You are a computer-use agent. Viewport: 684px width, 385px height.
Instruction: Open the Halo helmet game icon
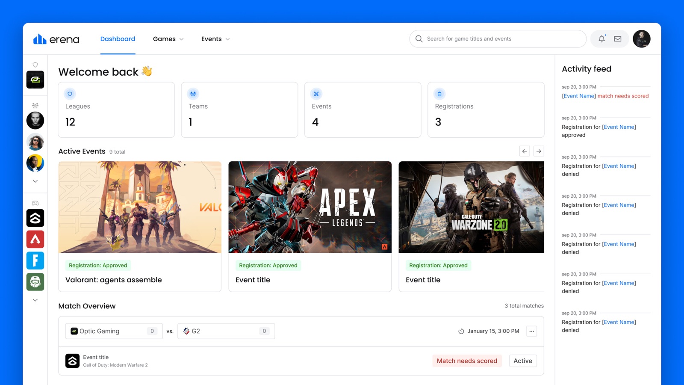[35, 282]
